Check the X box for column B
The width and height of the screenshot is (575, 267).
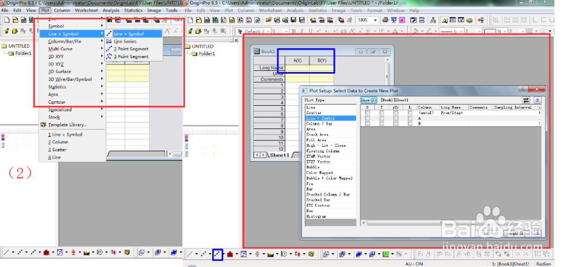tap(367, 123)
